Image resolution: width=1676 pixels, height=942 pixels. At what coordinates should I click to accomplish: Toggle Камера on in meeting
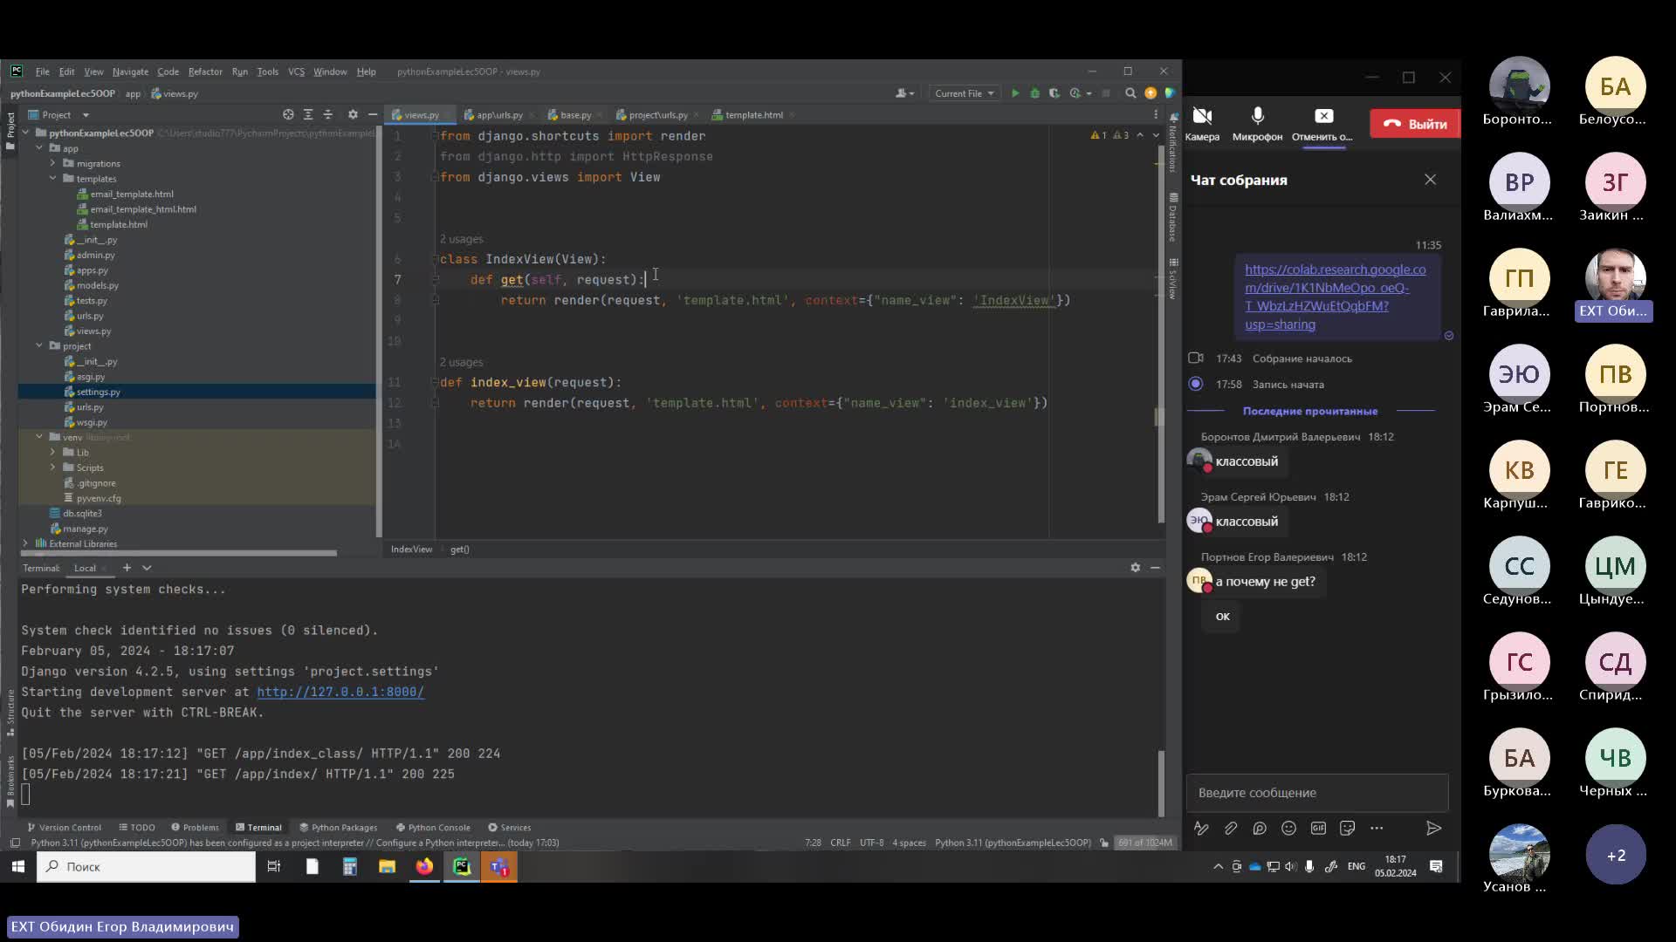pos(1202,123)
